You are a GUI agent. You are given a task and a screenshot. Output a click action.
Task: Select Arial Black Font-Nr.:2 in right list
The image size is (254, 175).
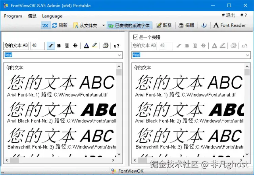(190, 121)
